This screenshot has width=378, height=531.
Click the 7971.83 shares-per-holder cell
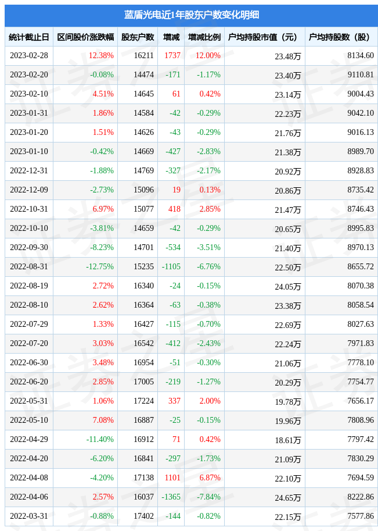[x=361, y=343]
